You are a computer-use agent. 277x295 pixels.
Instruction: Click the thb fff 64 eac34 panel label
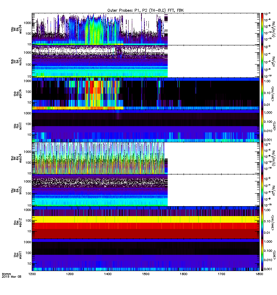click(16, 29)
